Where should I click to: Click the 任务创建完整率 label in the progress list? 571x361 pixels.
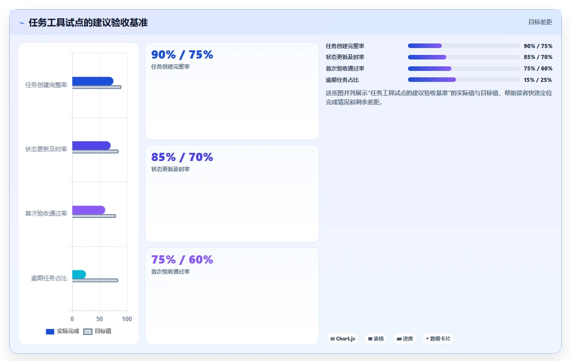[x=345, y=46]
